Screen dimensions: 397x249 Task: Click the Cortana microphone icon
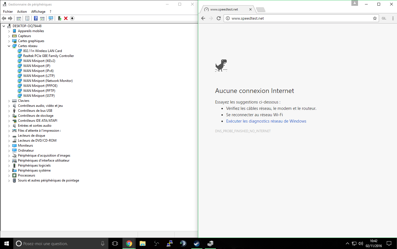click(103, 243)
